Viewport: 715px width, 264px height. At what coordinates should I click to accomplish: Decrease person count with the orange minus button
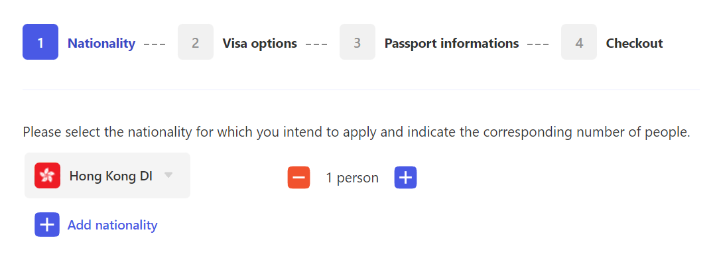click(298, 177)
